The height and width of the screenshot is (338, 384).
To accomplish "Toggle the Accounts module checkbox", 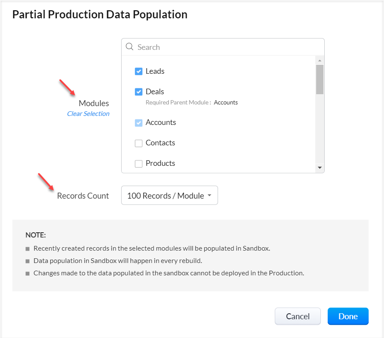I will (138, 123).
